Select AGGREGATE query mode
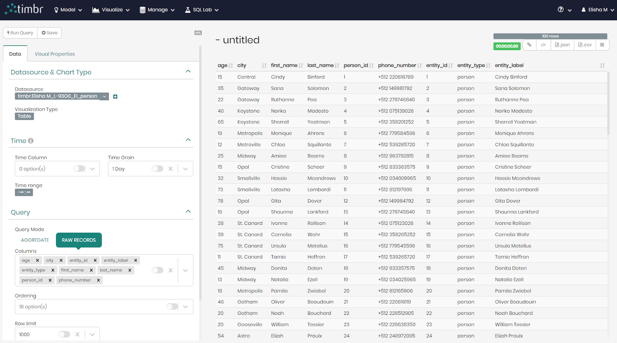 point(35,240)
